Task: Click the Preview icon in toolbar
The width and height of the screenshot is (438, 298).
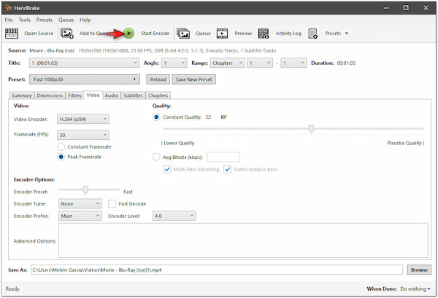Action: 223,33
